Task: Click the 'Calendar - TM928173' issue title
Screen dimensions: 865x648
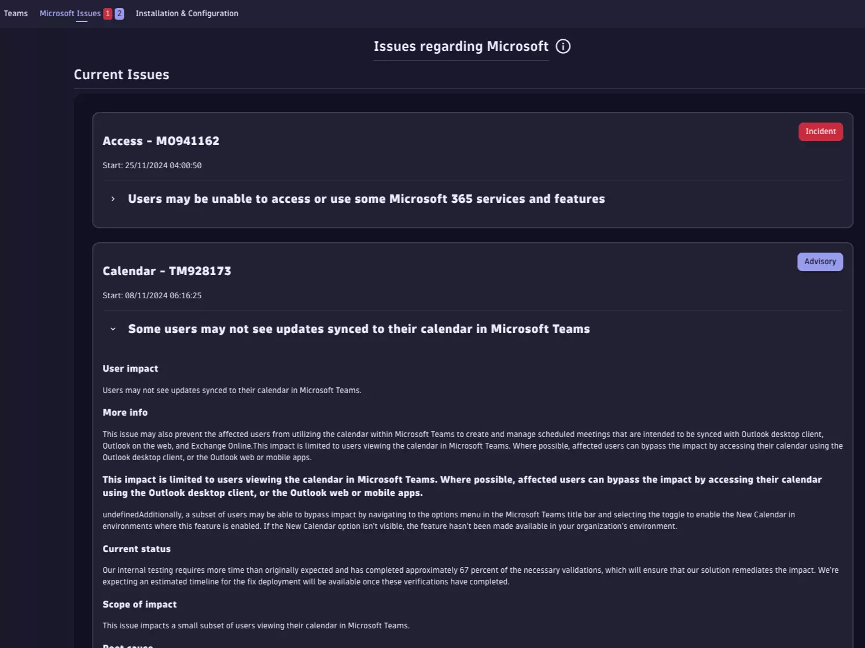Action: pyautogui.click(x=167, y=271)
